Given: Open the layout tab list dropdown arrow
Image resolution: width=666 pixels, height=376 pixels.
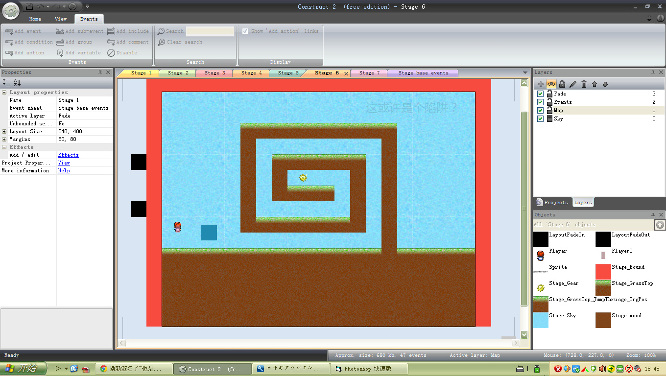Looking at the screenshot, I should tap(525, 73).
